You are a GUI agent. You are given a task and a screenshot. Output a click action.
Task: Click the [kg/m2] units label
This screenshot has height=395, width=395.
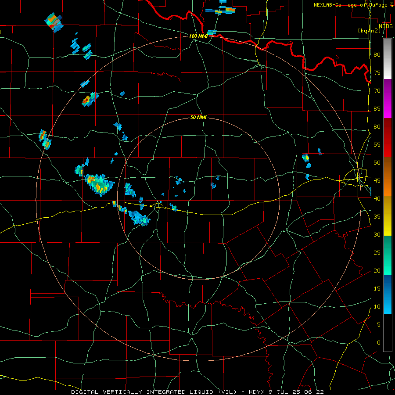click(369, 31)
